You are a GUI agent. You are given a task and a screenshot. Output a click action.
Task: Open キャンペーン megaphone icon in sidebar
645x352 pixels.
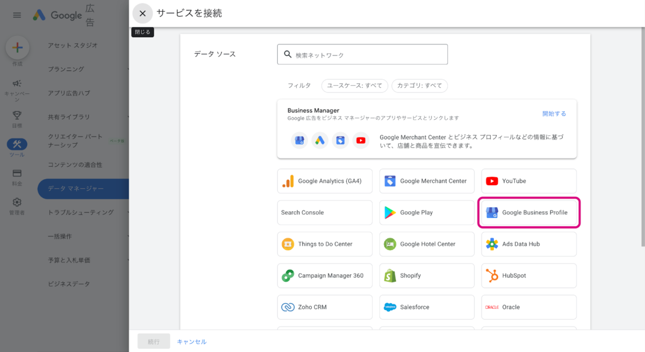17,84
